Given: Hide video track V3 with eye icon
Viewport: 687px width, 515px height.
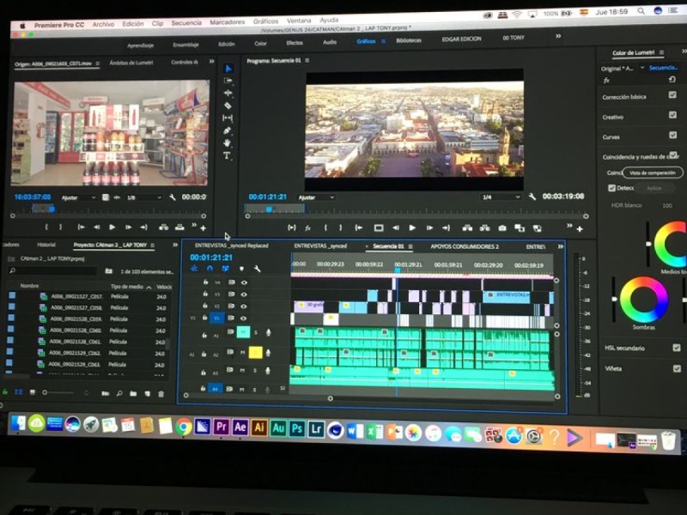Looking at the screenshot, I should (x=244, y=294).
